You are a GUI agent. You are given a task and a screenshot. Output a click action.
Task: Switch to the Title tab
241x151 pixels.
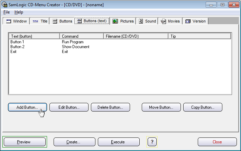coord(40,21)
